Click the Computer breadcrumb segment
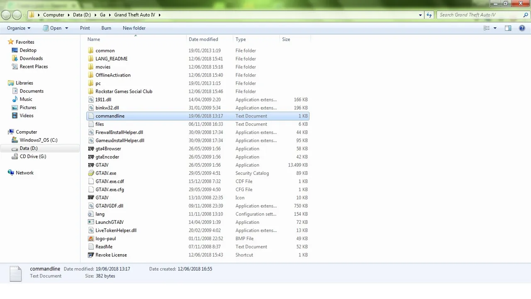 point(54,15)
